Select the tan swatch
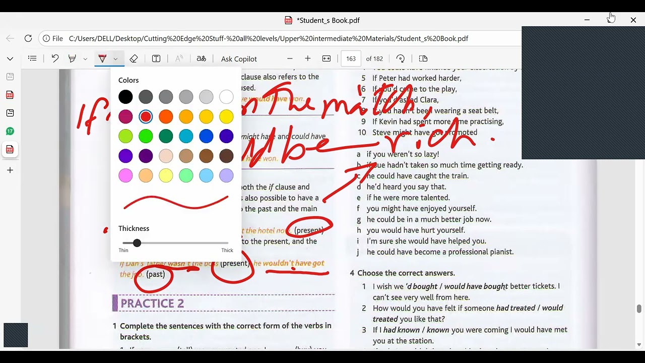The width and height of the screenshot is (645, 363). [x=186, y=156]
